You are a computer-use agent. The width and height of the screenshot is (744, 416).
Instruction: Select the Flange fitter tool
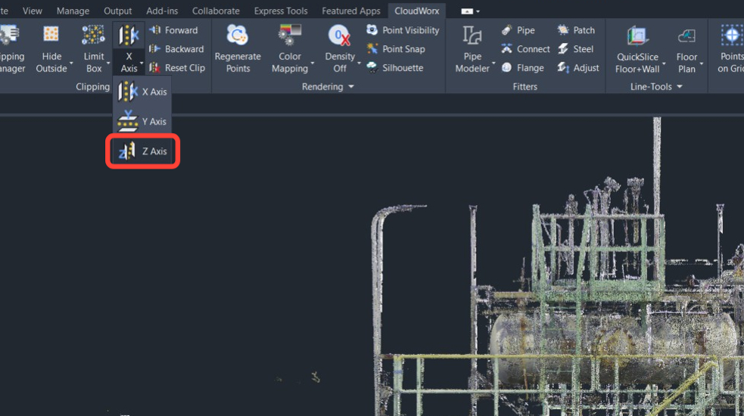point(522,68)
